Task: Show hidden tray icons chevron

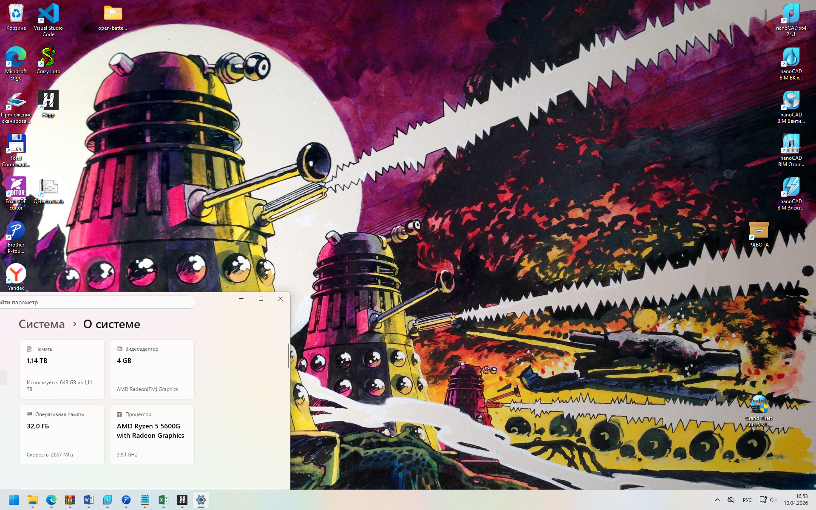Action: (x=717, y=500)
